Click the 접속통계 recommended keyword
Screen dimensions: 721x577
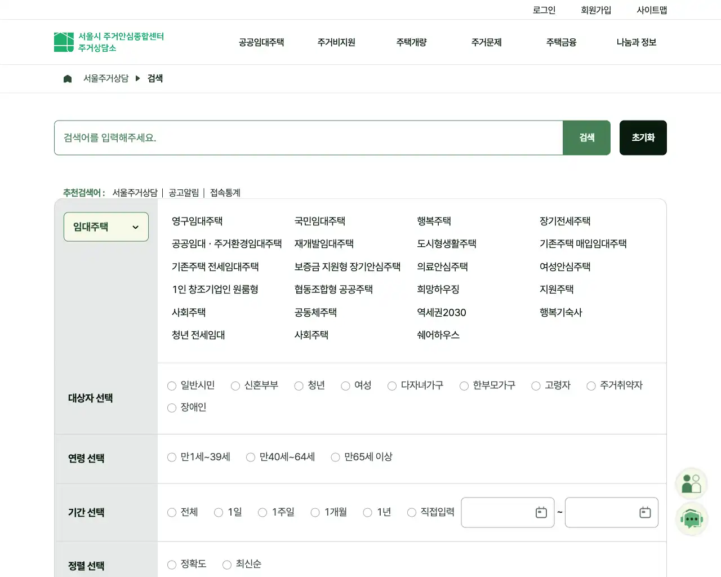[x=225, y=192]
